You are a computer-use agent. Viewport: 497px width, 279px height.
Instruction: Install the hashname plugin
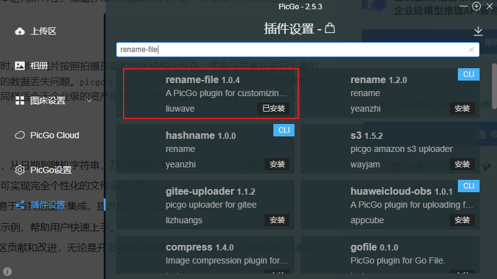276,164
